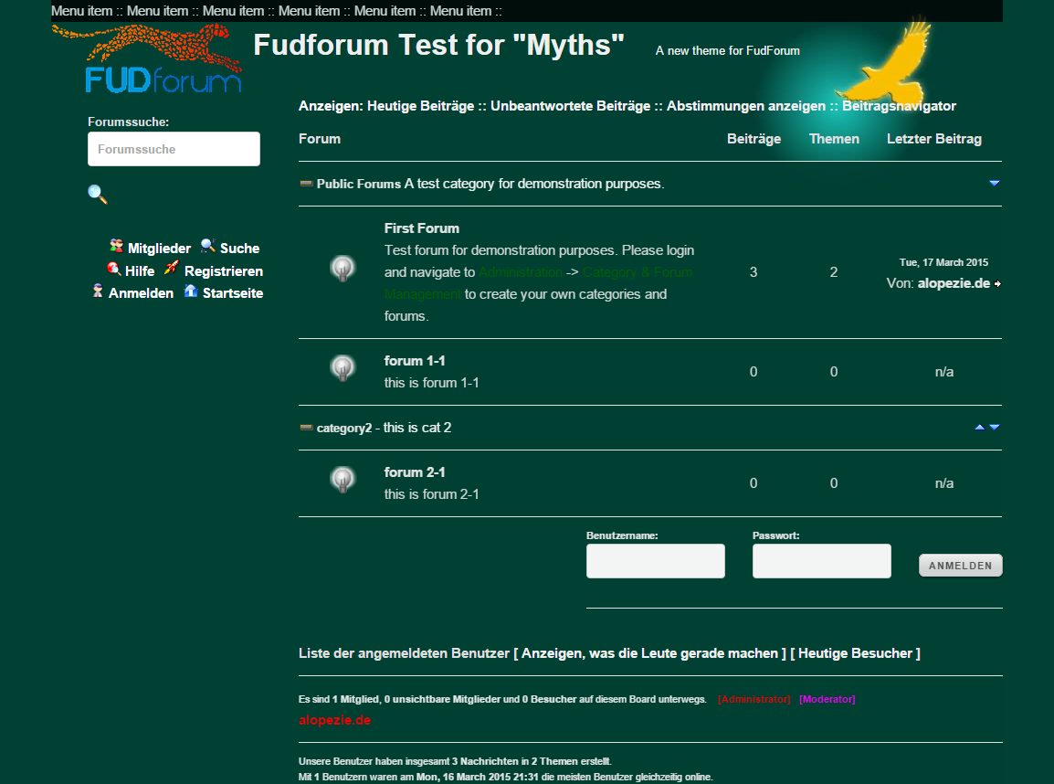Viewport: 1054px width, 784px height.
Task: Click the magnifier search icon under Forumssuche
Action: (x=98, y=195)
